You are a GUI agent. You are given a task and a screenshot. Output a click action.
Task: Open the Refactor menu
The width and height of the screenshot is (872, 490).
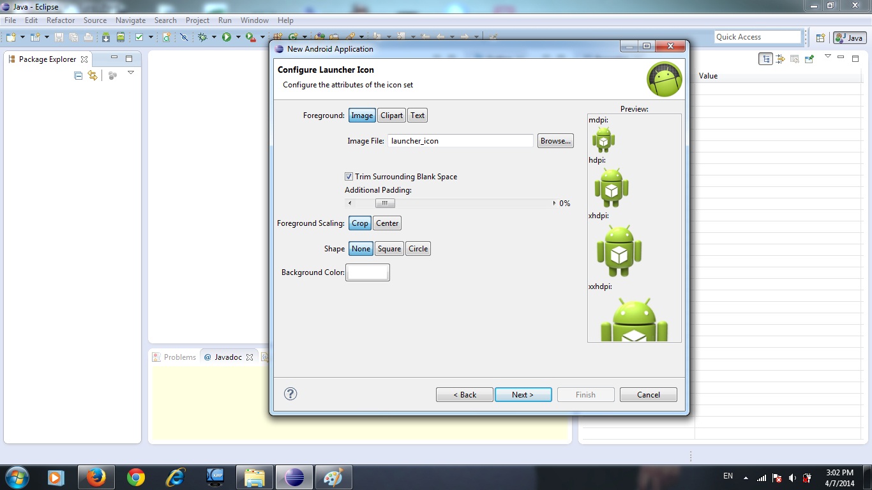pos(61,20)
